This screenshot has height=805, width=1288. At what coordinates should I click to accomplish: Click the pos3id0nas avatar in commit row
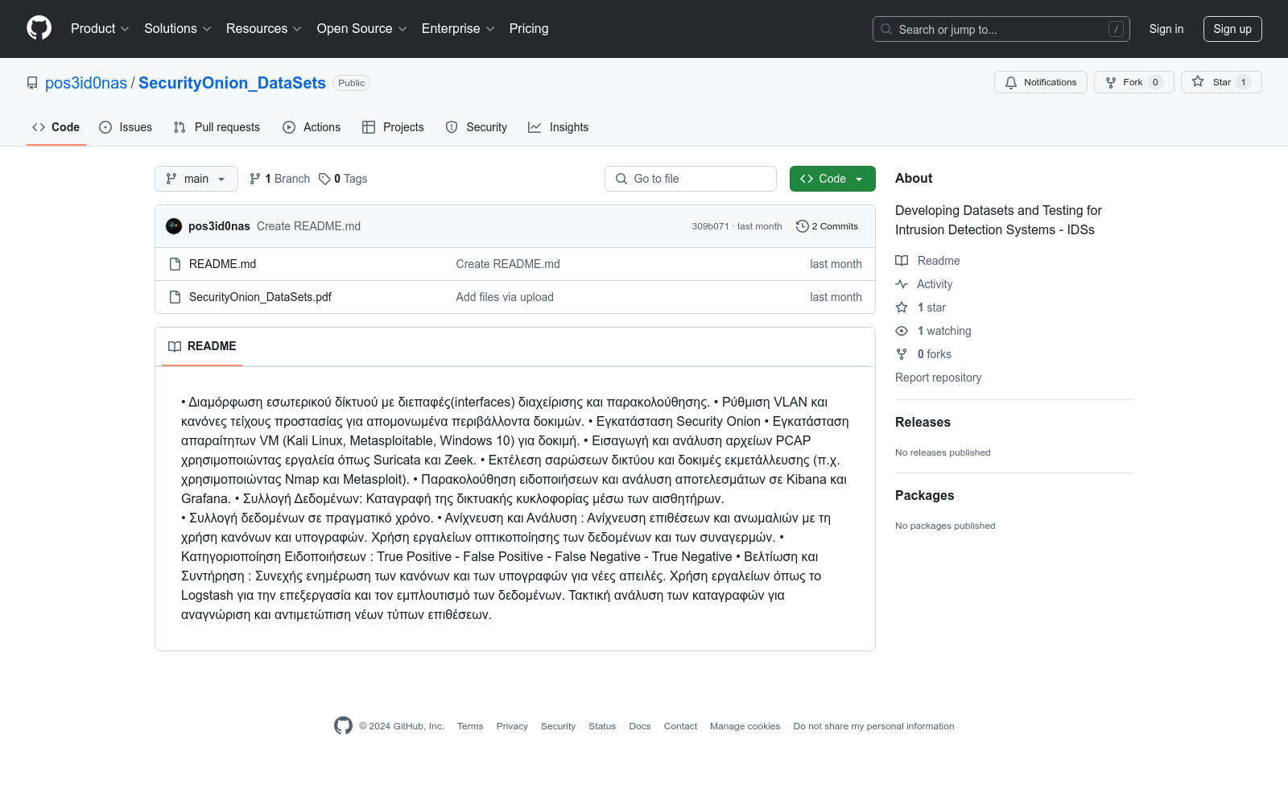pos(174,226)
